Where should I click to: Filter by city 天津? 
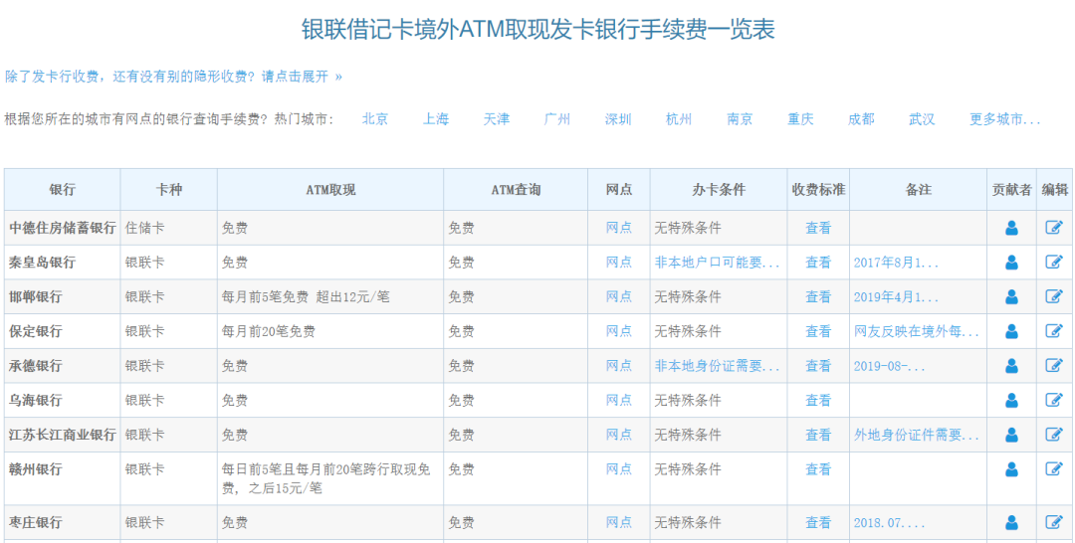[x=497, y=119]
